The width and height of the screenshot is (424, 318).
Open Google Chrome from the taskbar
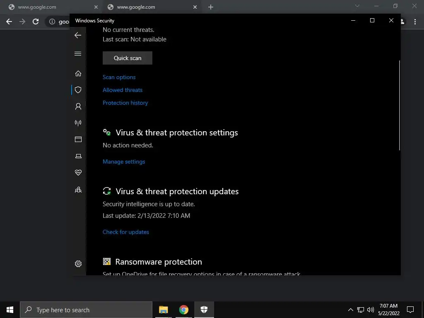pos(183,310)
